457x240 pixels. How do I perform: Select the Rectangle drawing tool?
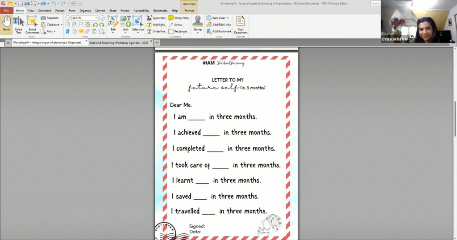[x=178, y=31]
